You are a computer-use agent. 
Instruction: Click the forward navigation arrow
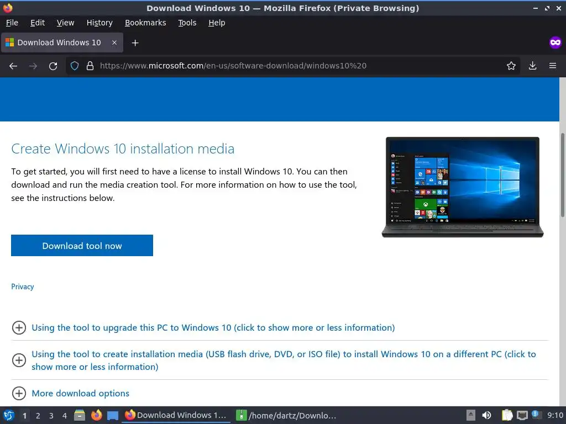(33, 66)
